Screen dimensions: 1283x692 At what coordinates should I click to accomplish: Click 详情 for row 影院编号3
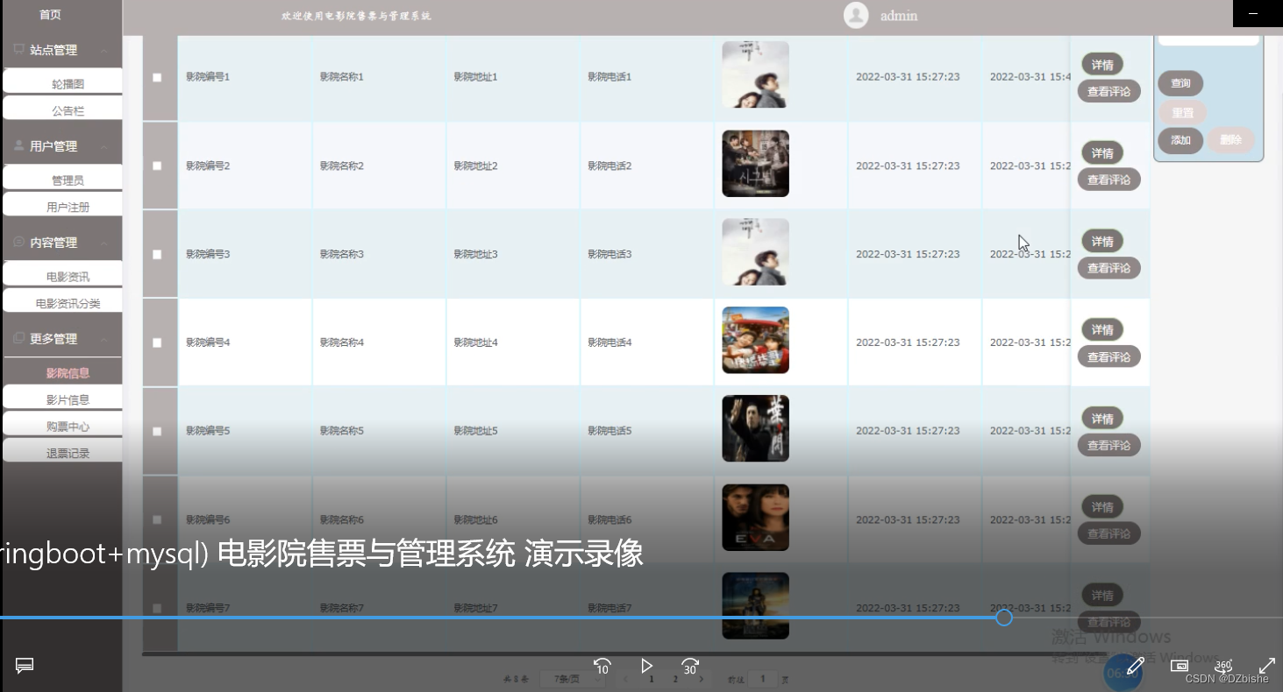1102,242
